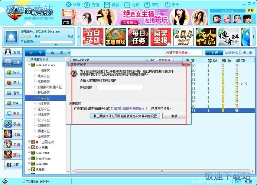Select RPG in the sidebar

[x=14, y=103]
